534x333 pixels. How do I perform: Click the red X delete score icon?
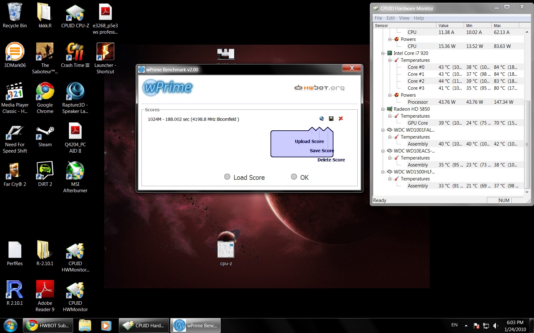pyautogui.click(x=341, y=119)
